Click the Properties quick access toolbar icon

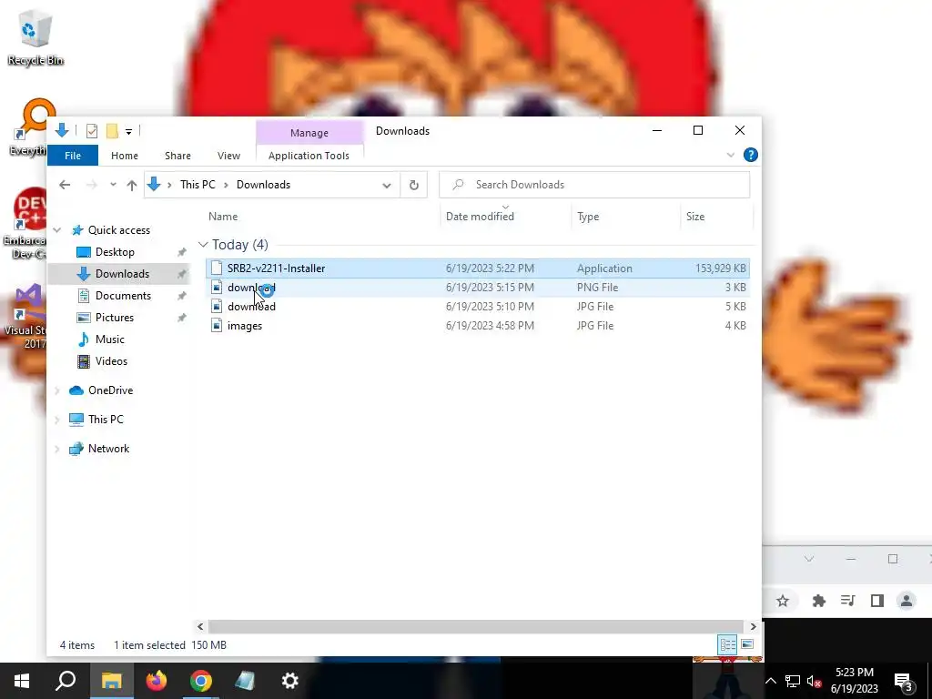pos(92,131)
